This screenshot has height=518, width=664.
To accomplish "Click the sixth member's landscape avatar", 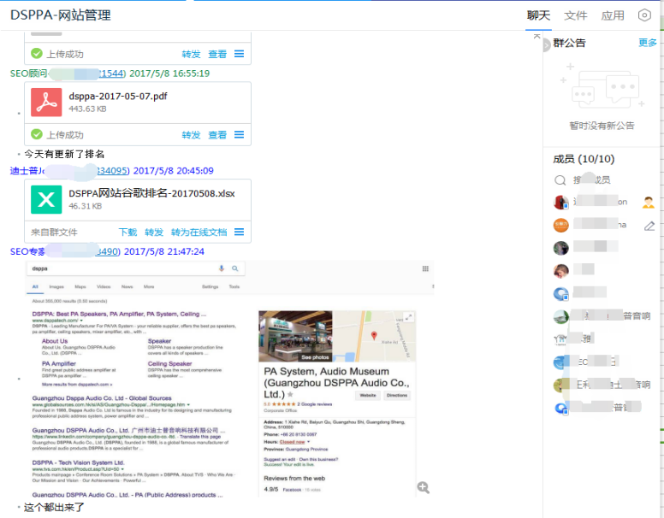I will [x=561, y=316].
